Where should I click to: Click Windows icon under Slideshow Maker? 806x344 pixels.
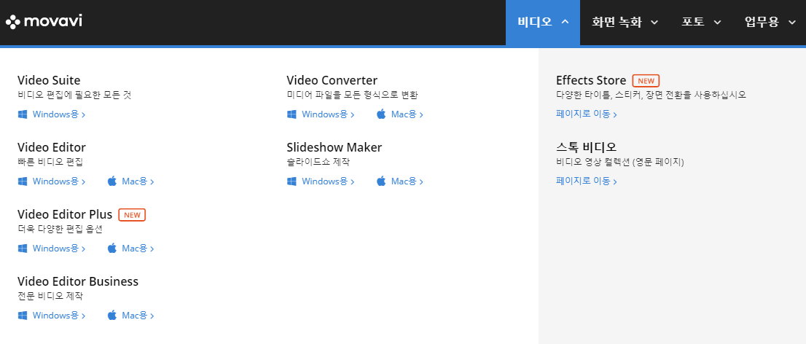[292, 181]
